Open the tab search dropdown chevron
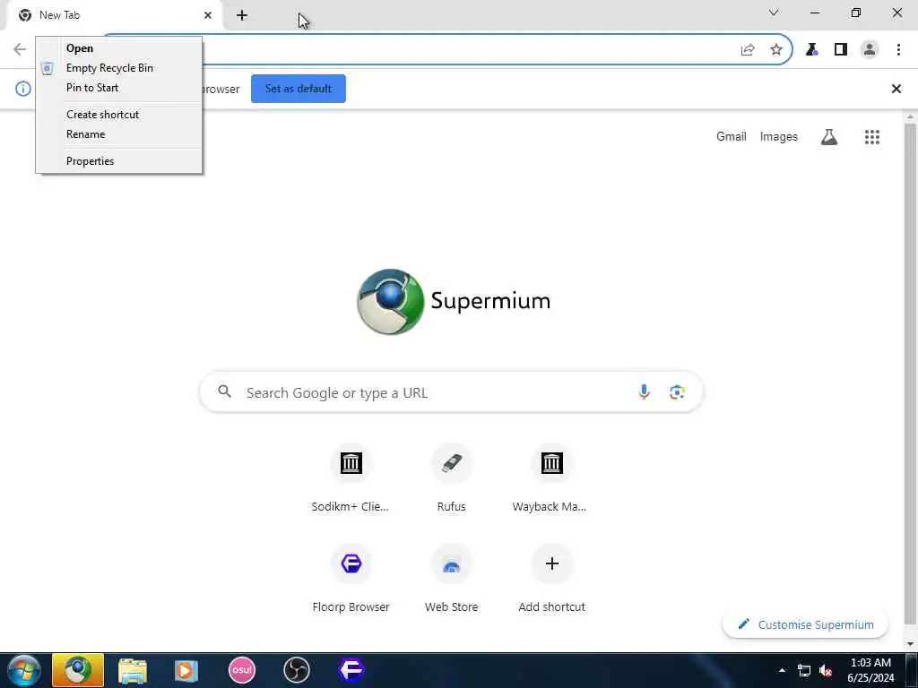Viewport: 918px width, 688px height. [x=774, y=13]
